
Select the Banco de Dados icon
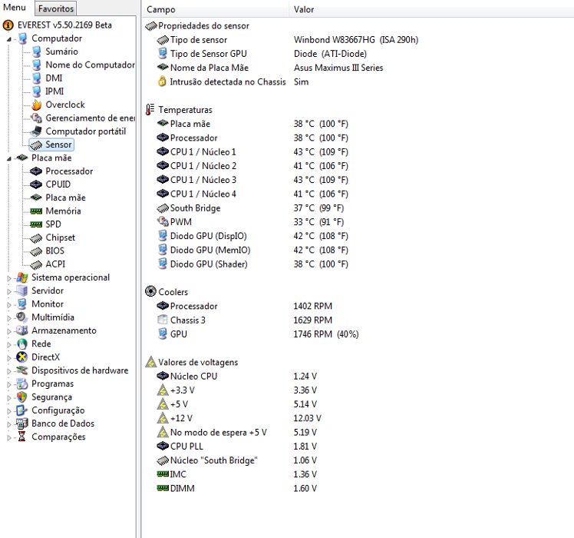22,423
